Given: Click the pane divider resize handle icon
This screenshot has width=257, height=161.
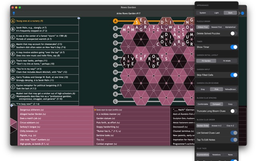Looking at the screenshot, I should [79, 18].
